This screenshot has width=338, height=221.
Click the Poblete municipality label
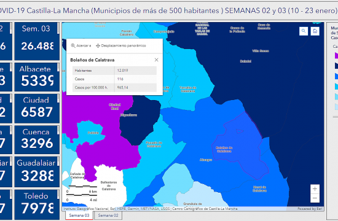(x=93, y=133)
